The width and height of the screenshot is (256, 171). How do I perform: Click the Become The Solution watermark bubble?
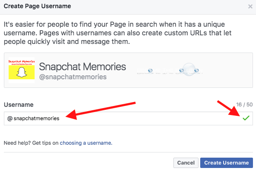(x=189, y=70)
